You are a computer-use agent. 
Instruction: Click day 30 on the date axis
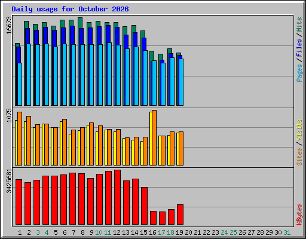pyautogui.click(x=278, y=232)
